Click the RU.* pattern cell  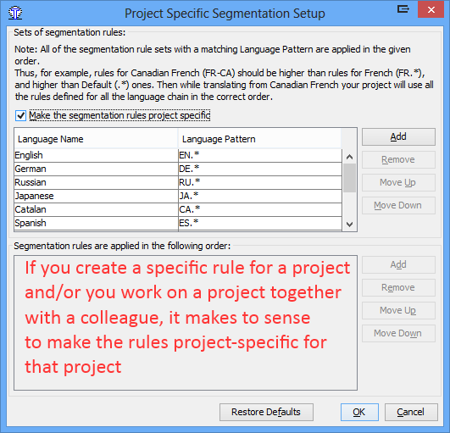click(260, 182)
